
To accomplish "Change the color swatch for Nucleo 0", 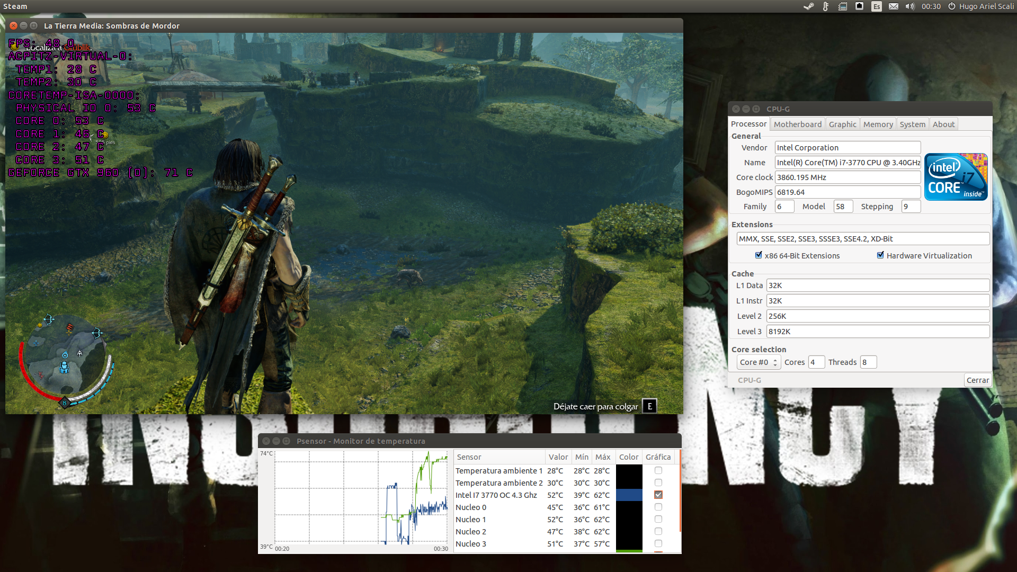I will pos(629,507).
